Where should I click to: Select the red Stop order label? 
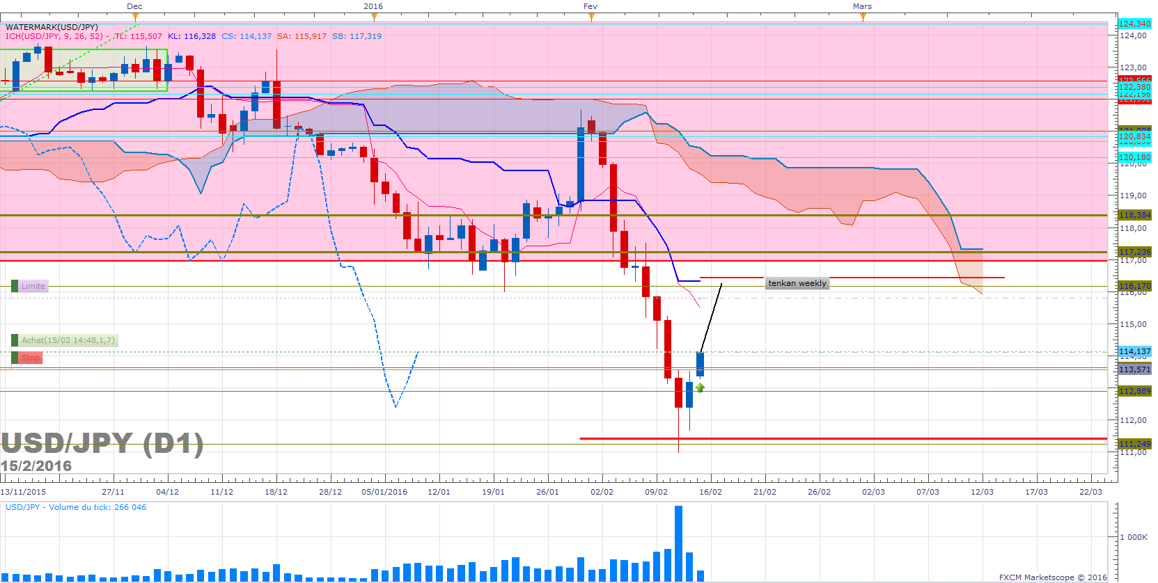[30, 358]
